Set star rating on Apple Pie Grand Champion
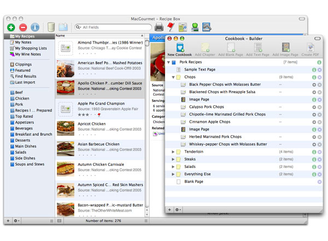Screen dimensions: 328x241 [x=86, y=115]
